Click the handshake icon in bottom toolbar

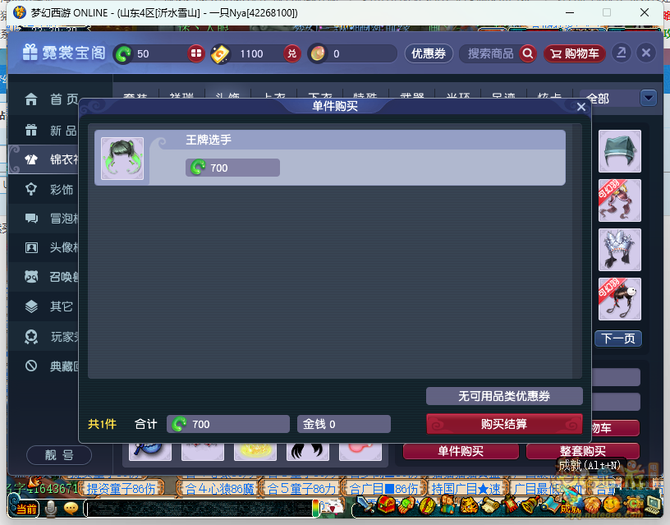coord(592,505)
